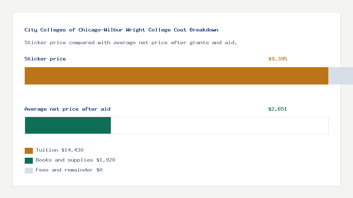Click the subtitle about sticker price comparison
Viewport: 353px width, 198px height.
coord(131,43)
